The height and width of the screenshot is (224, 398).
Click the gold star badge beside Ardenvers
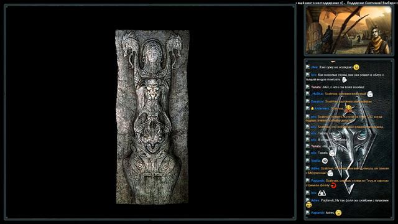tap(312, 108)
